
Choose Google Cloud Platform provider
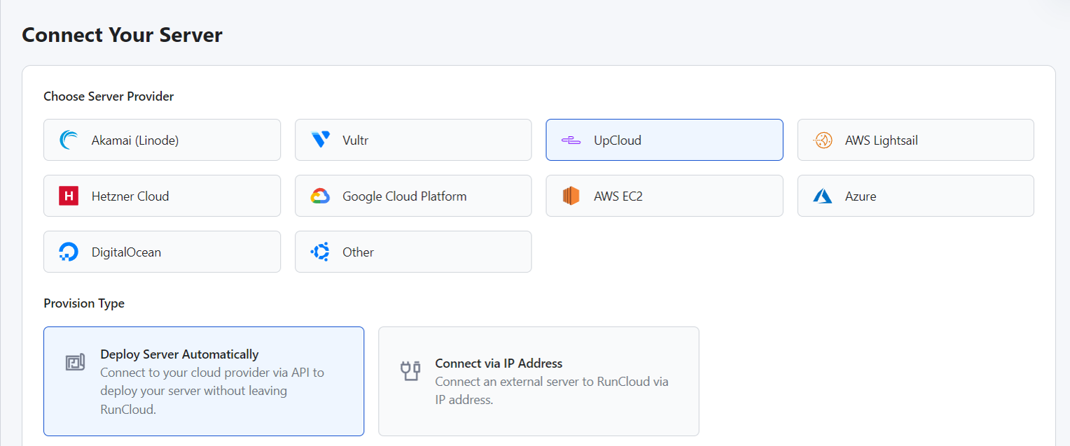click(x=413, y=196)
